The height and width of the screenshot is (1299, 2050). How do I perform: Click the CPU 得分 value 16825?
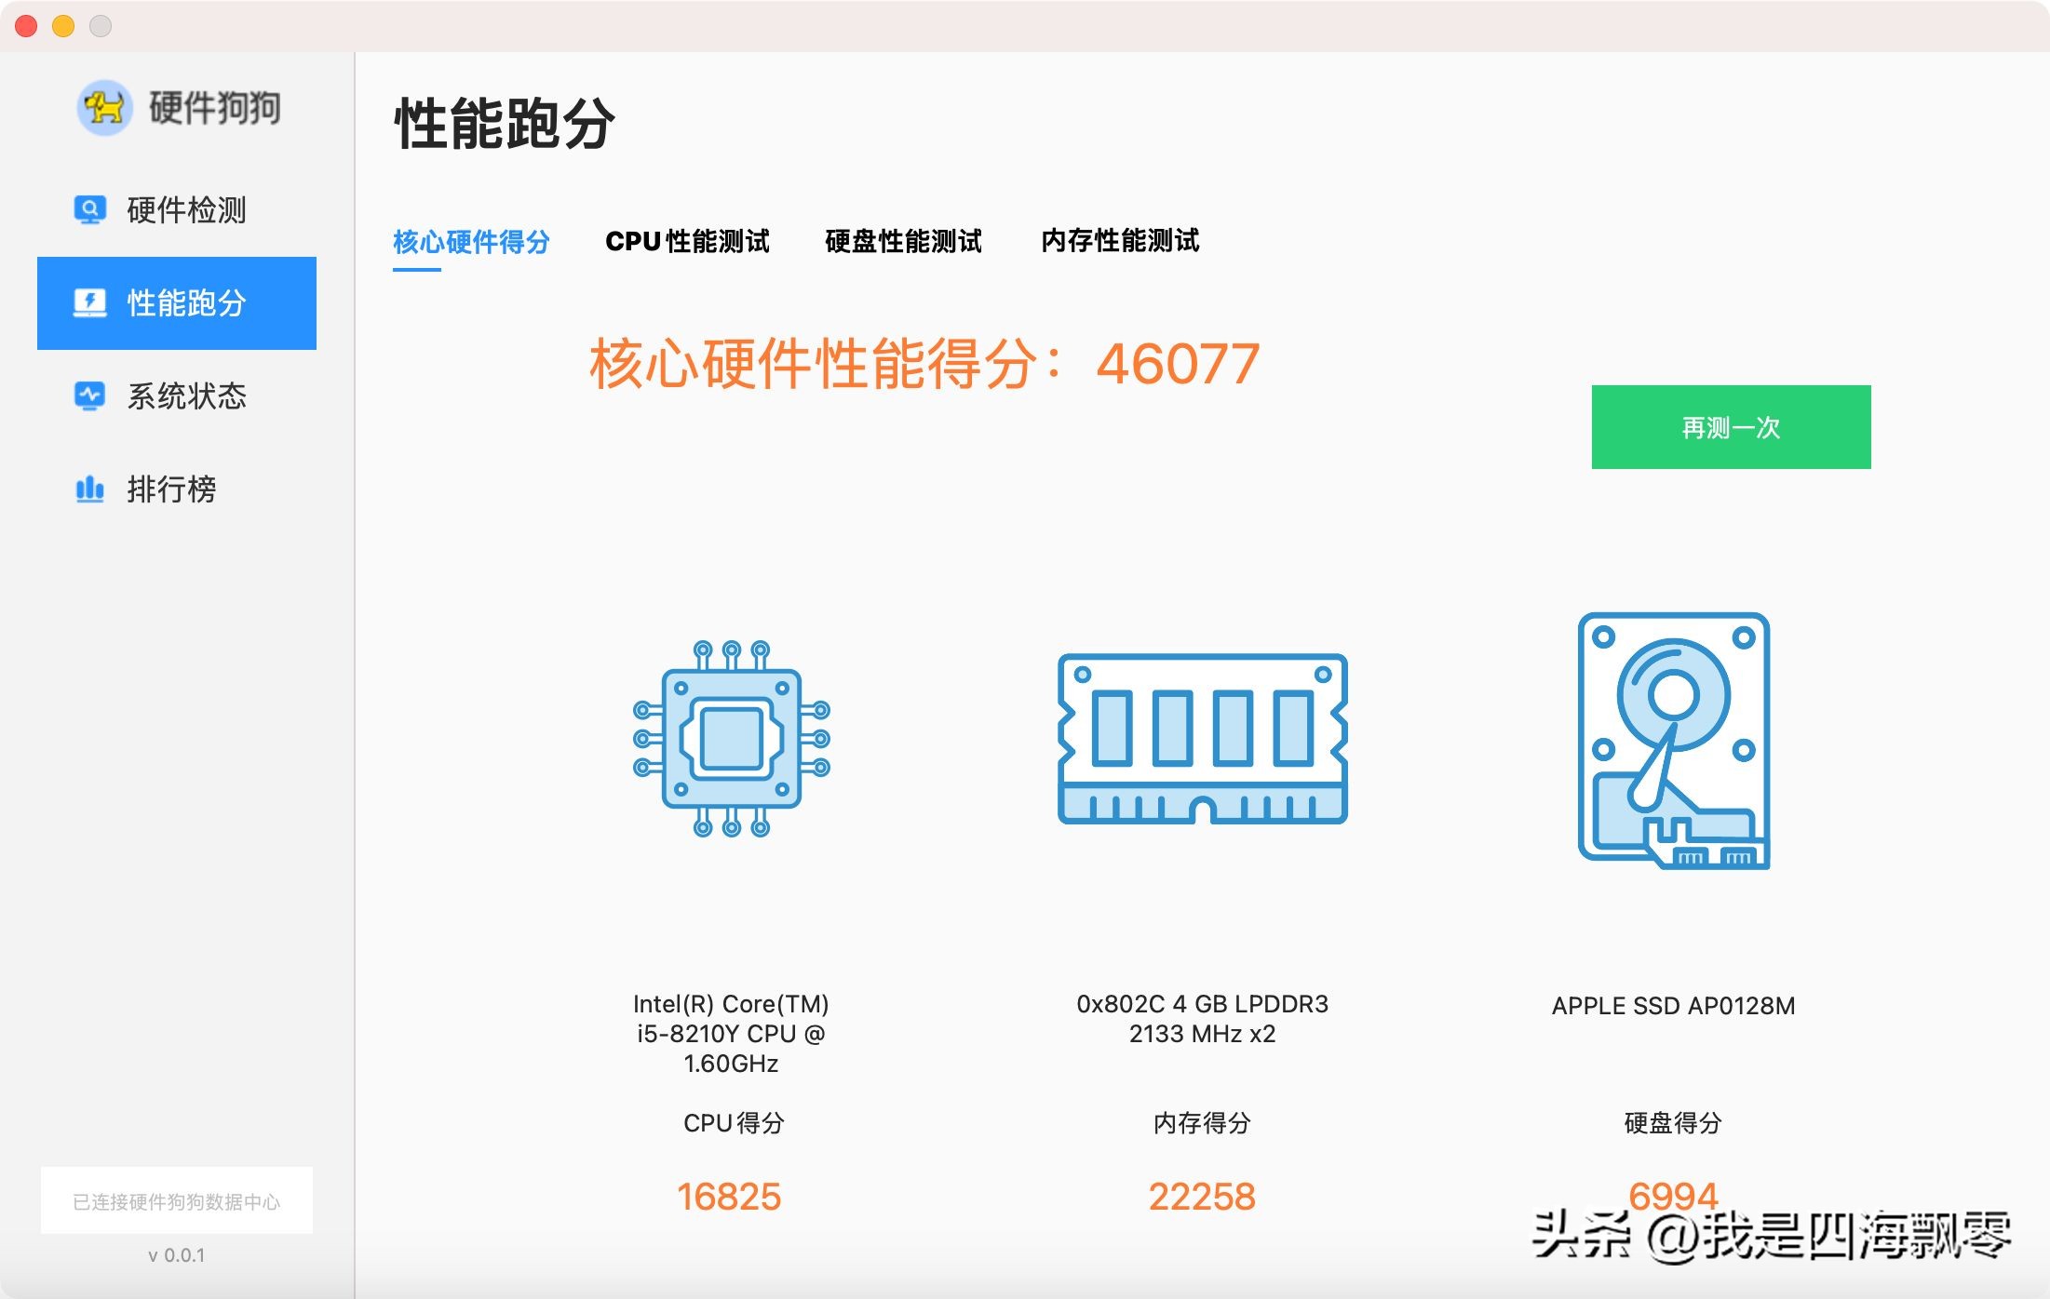pyautogui.click(x=732, y=1196)
